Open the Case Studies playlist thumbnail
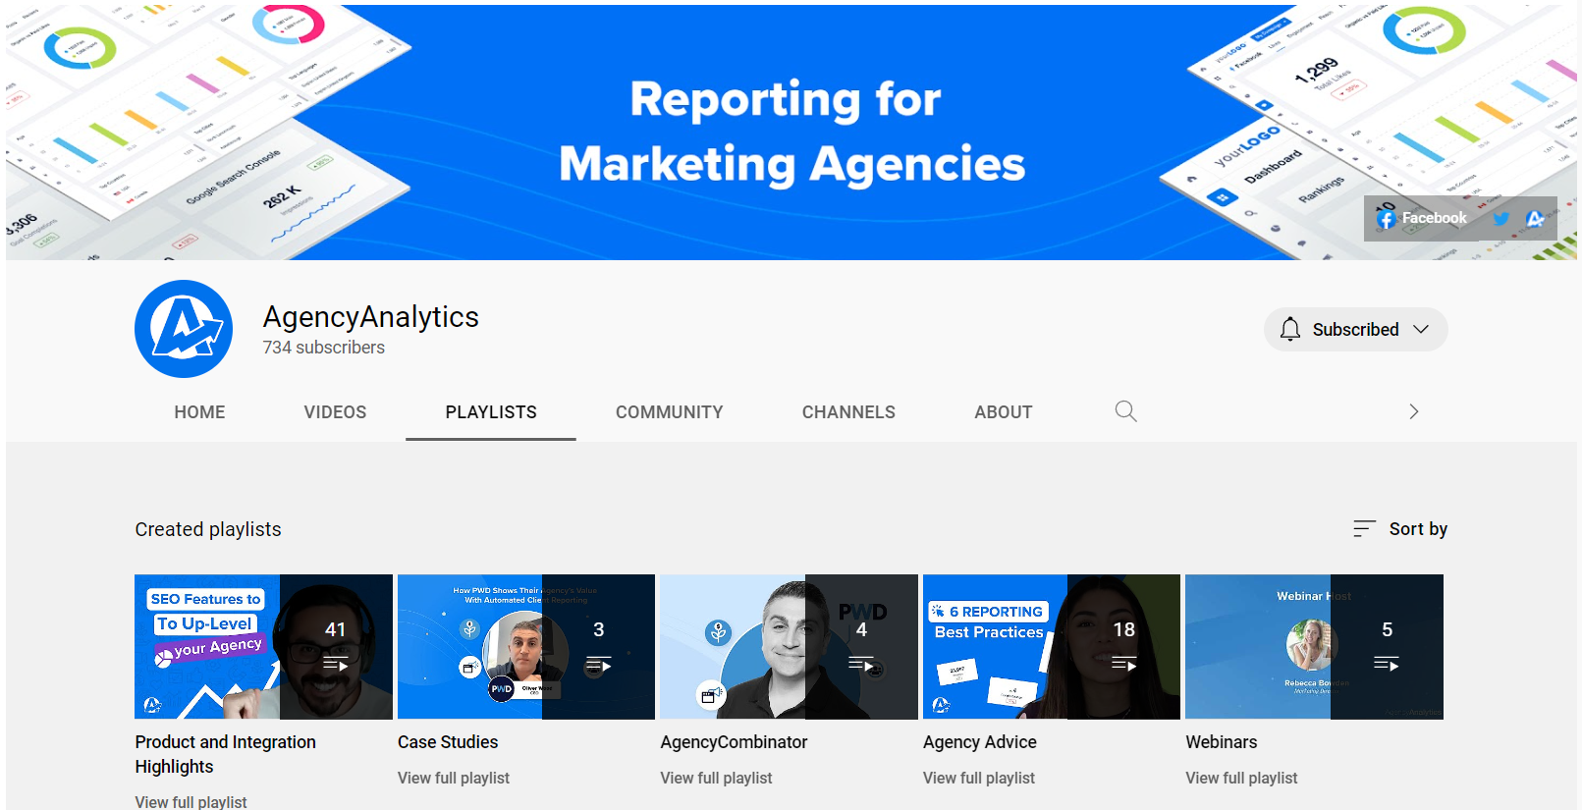 pos(526,647)
